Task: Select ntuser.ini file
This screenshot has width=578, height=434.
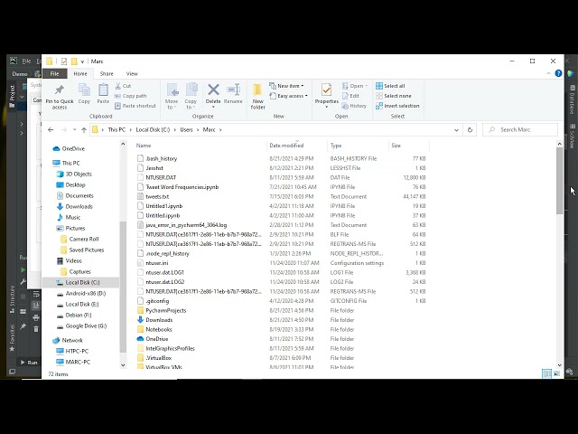Action: click(x=156, y=263)
